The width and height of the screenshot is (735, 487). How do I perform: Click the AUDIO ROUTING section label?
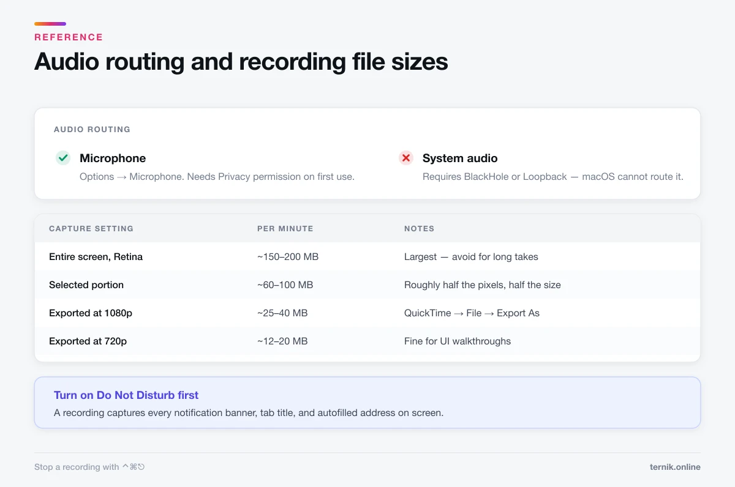click(92, 130)
